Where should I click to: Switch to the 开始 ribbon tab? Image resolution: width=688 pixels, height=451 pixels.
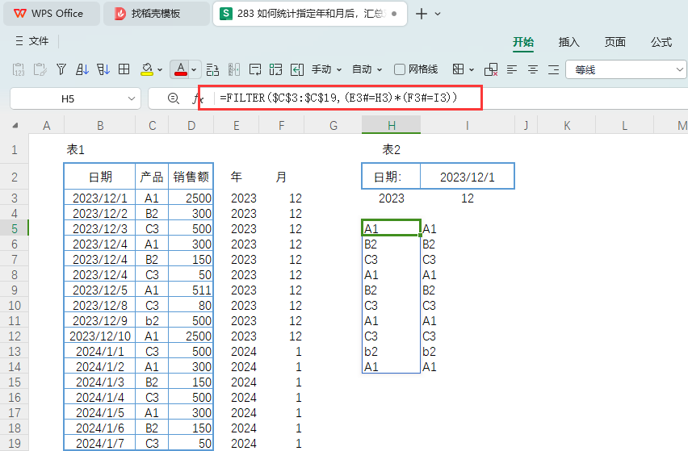point(523,42)
